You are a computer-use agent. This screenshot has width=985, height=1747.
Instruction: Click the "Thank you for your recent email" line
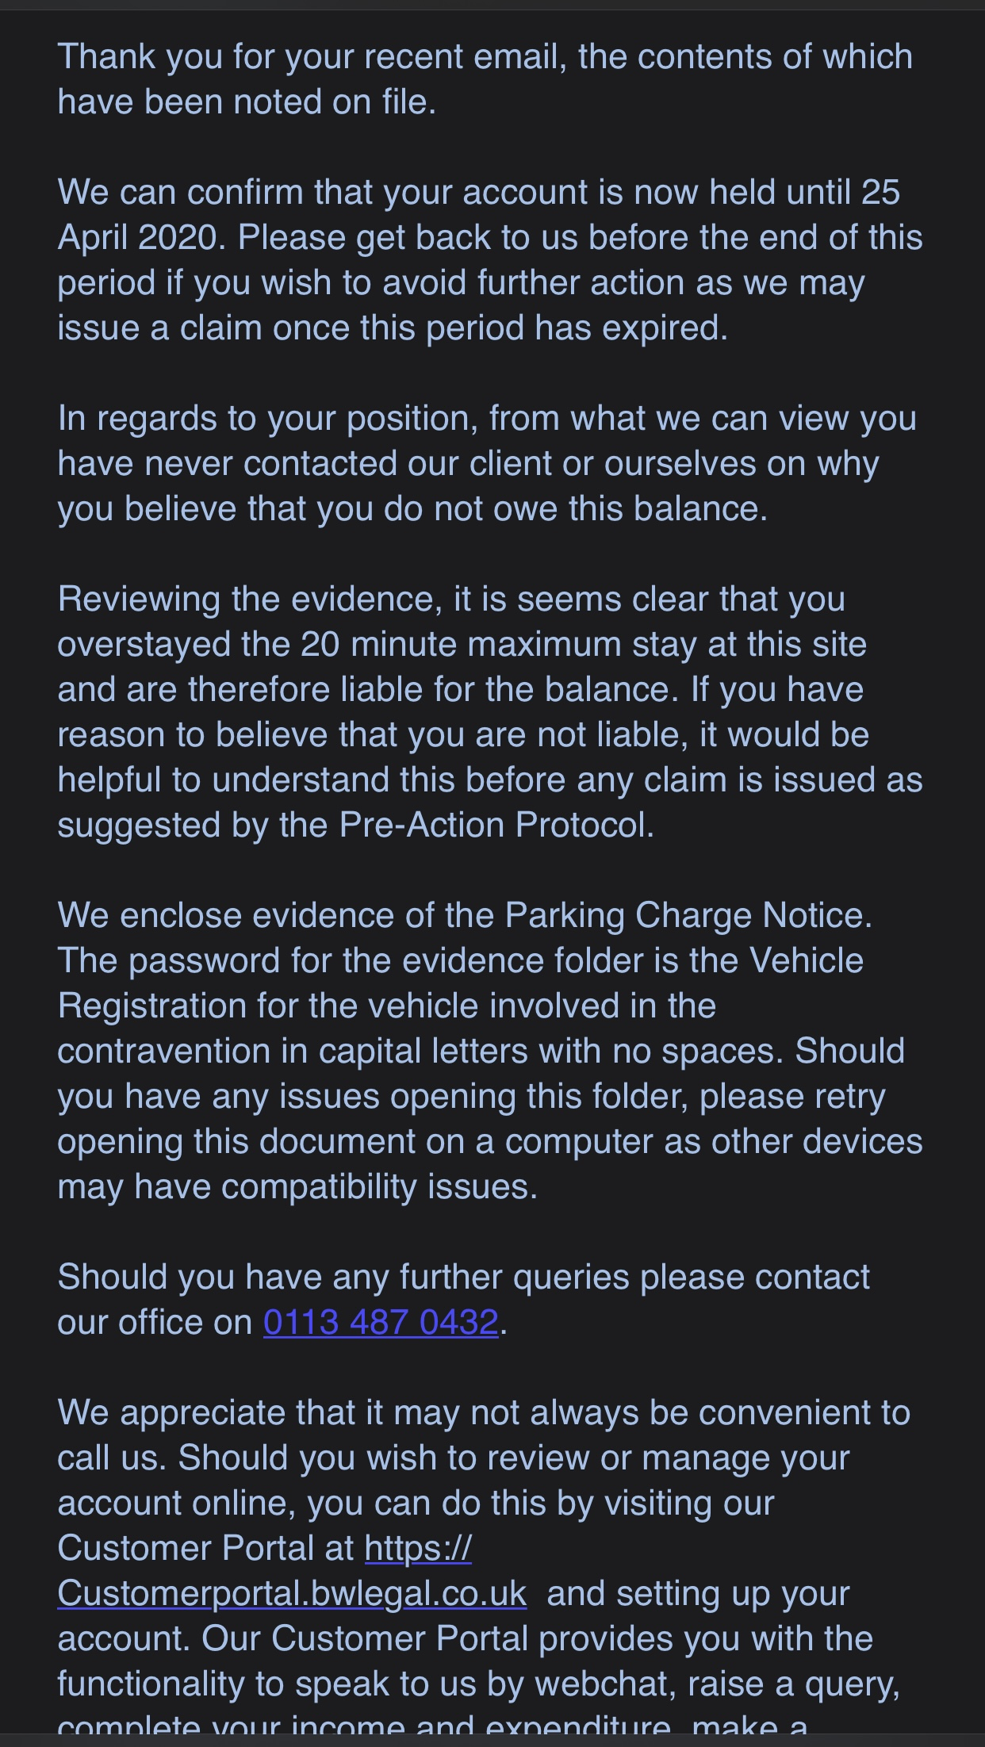485,57
